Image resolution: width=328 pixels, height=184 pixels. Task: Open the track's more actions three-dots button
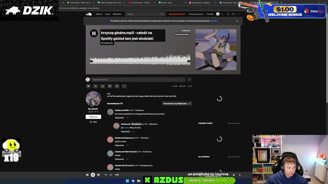coord(124,86)
